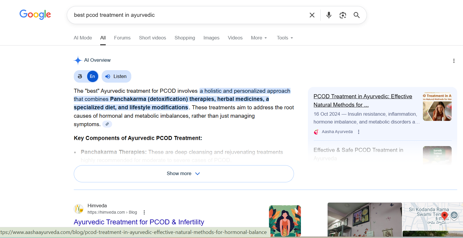
Task: Select English (En) language toggle
Action: click(92, 77)
